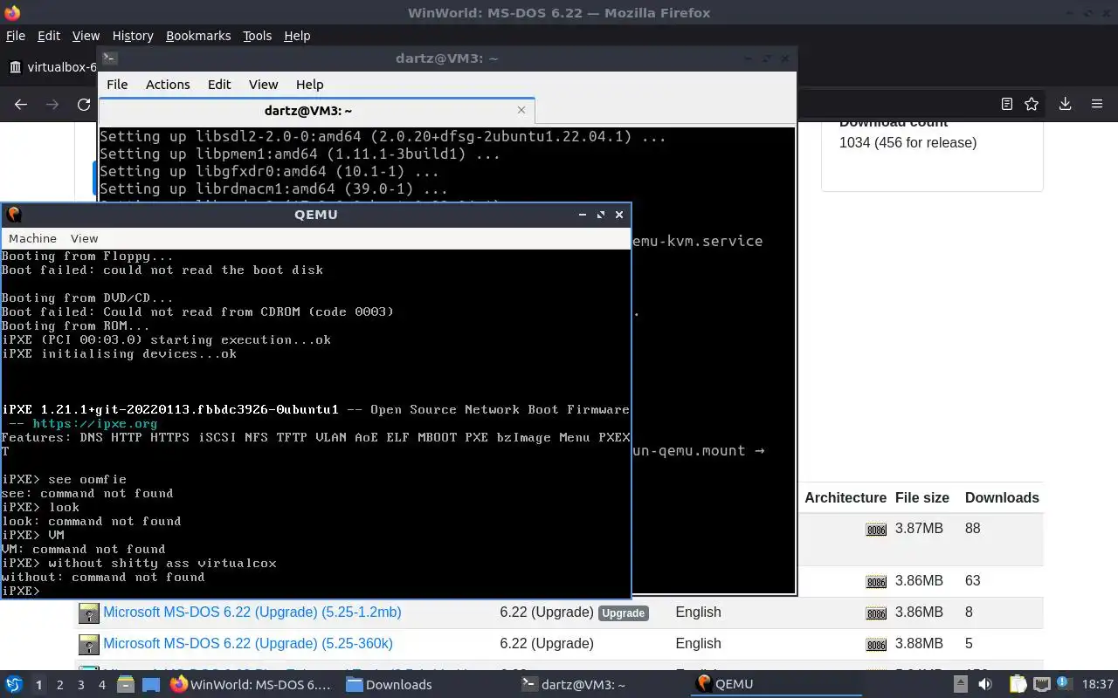The height and width of the screenshot is (698, 1118).
Task: Switch to the virtualbox Firefox tab
Action: click(x=52, y=67)
